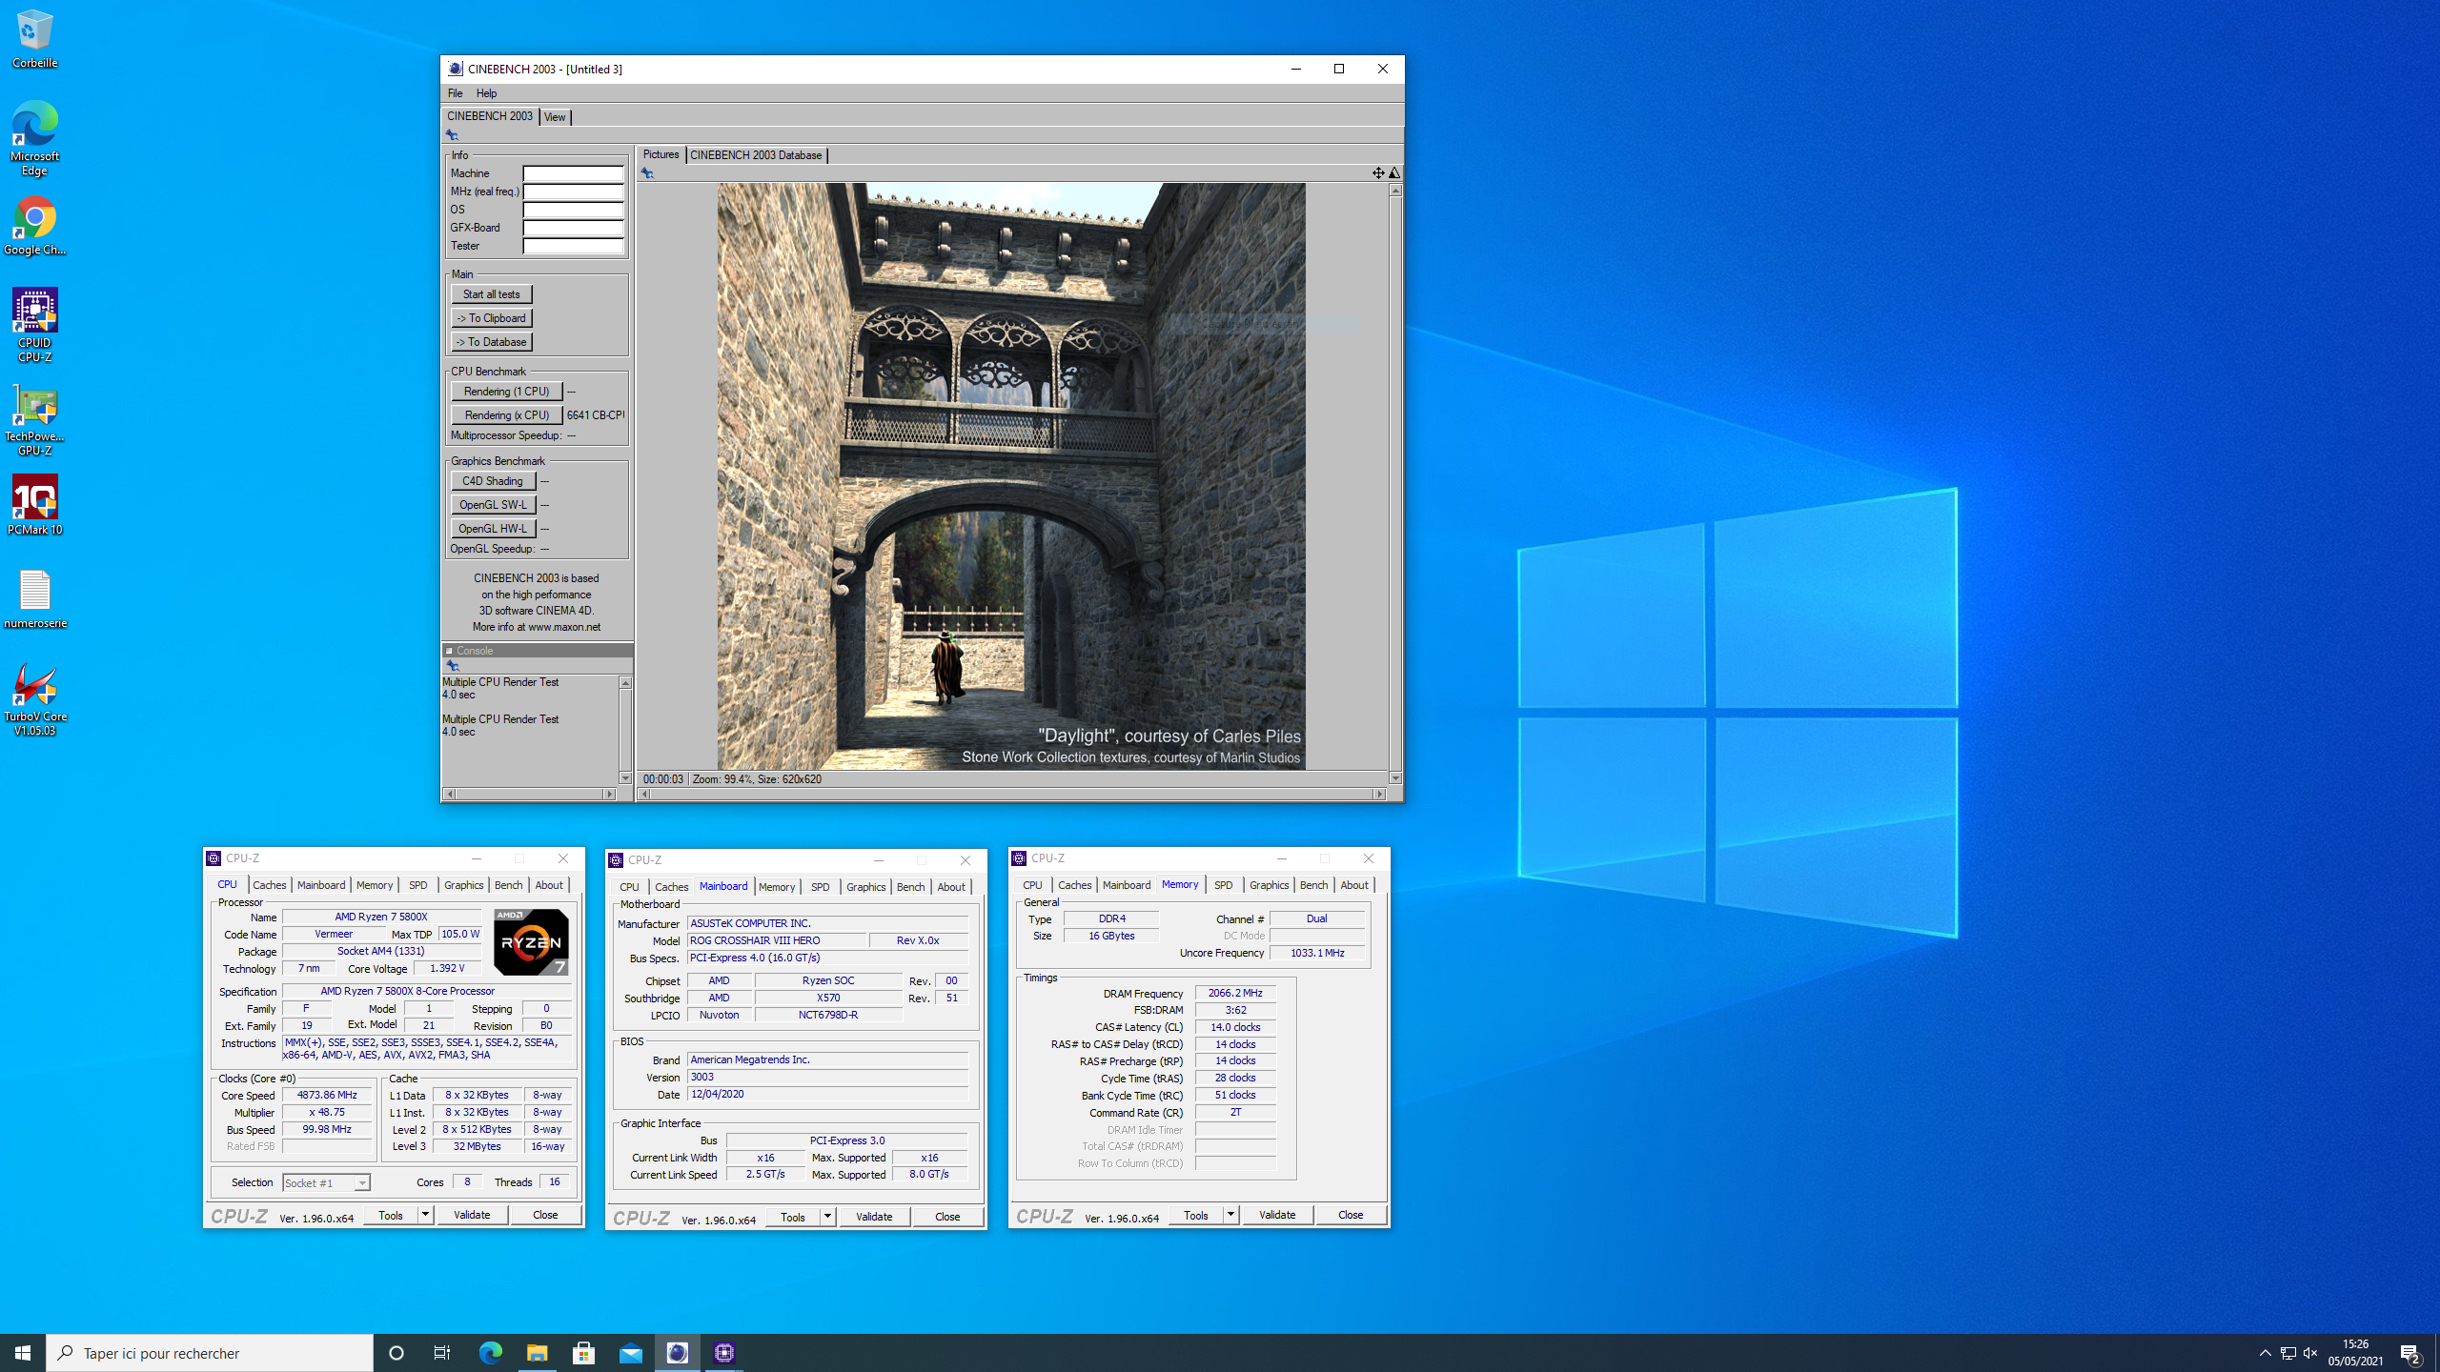The width and height of the screenshot is (2440, 1372).
Task: Open TechPowerUp GPU-Z desktop shortcut
Action: click(34, 421)
